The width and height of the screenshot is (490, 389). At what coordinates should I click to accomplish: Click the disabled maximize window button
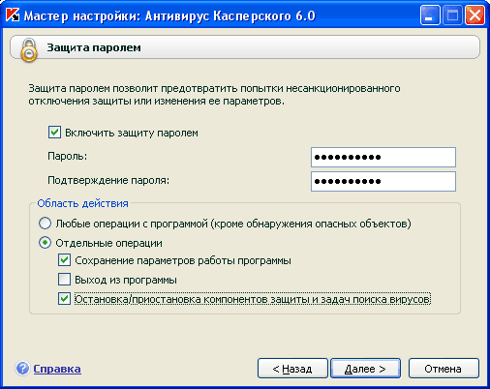click(x=452, y=15)
